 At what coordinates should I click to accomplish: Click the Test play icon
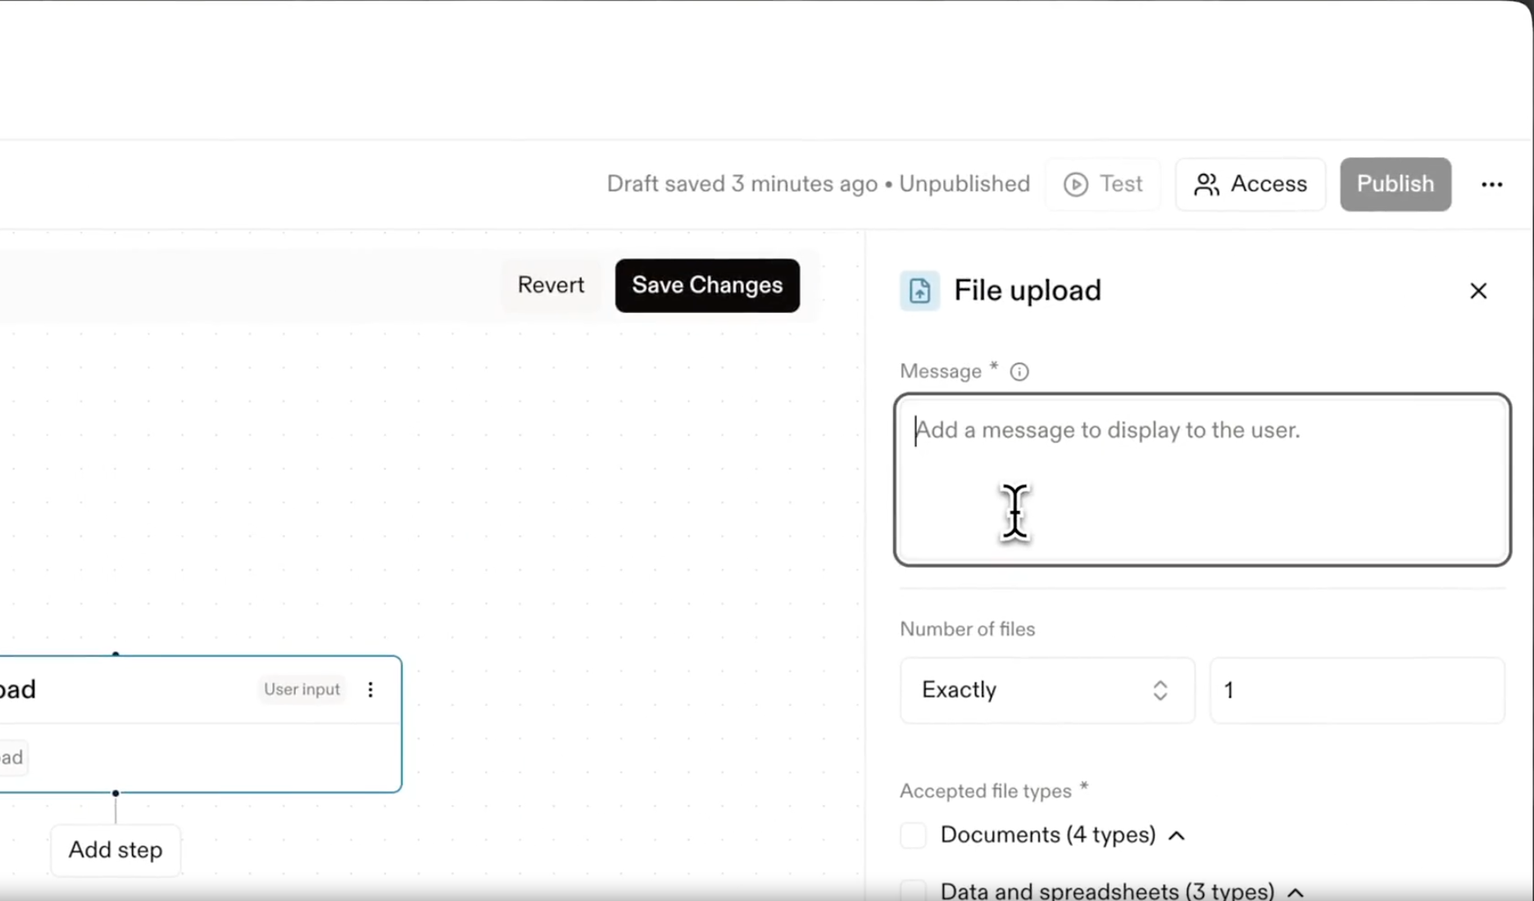click(x=1075, y=184)
